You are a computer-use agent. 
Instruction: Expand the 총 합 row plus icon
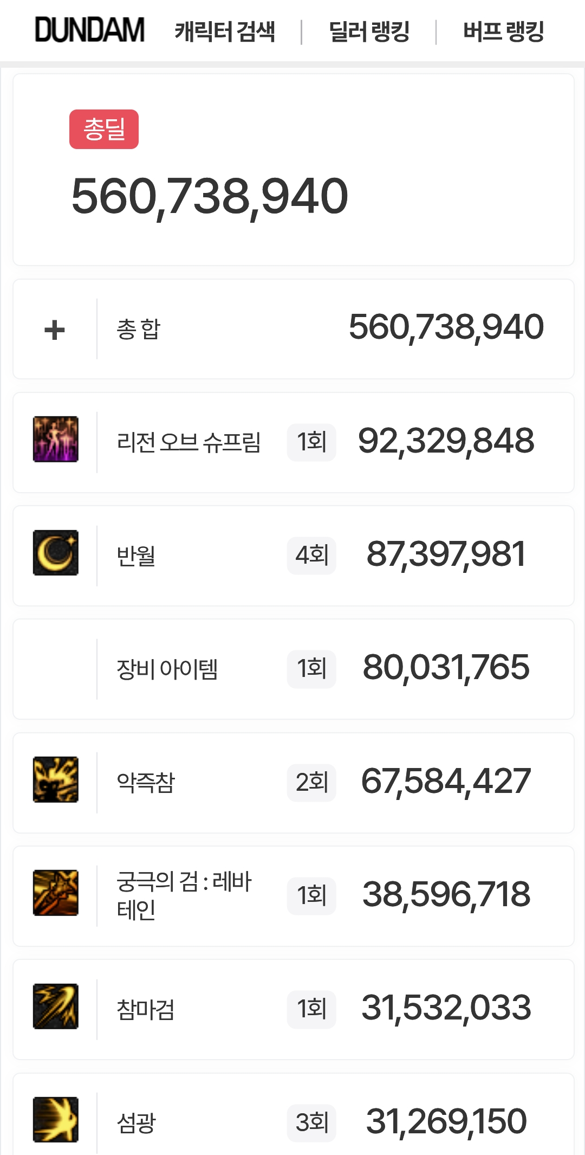(x=55, y=330)
